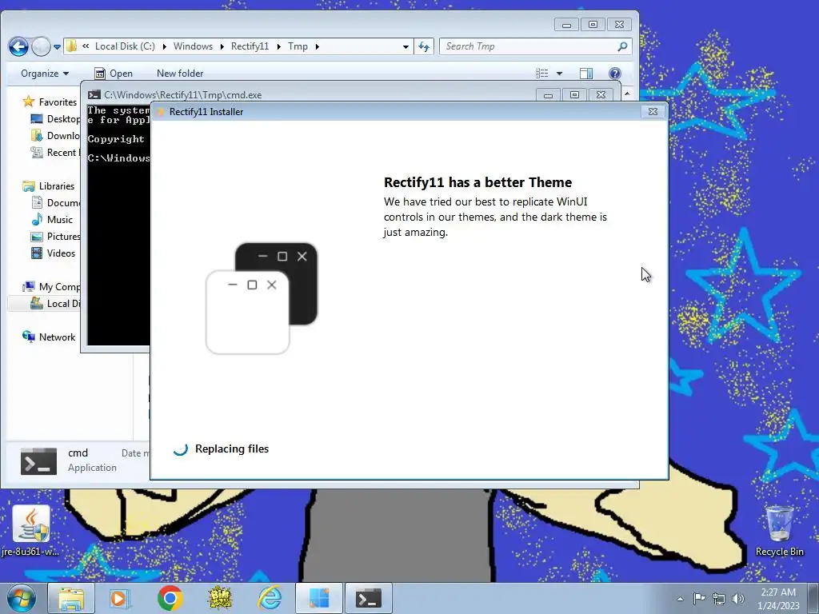
Task: Maximize the cmd.exe window
Action: point(574,95)
